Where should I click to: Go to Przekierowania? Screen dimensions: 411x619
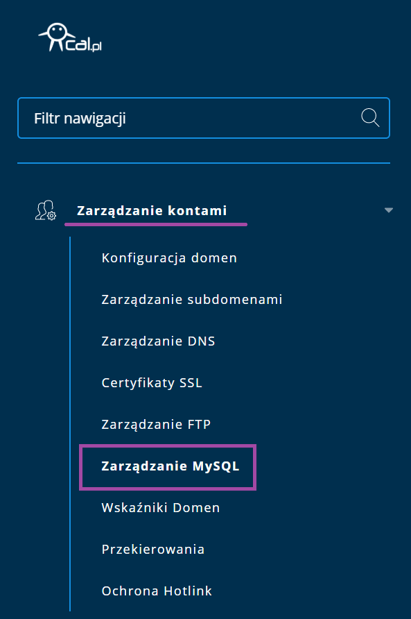(x=153, y=550)
